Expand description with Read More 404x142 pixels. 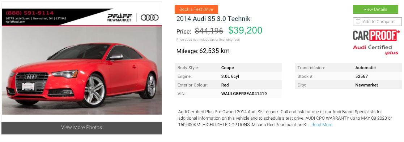322,125
